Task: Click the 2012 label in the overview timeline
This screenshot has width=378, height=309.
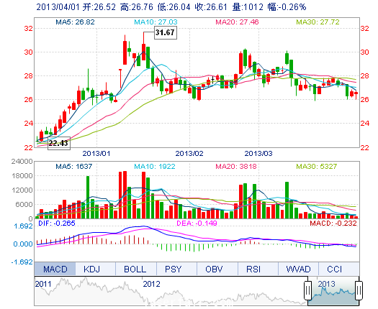Action: click(151, 285)
